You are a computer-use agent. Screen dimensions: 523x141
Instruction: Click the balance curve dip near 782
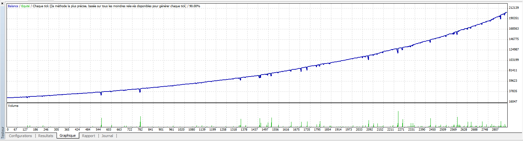point(140,91)
